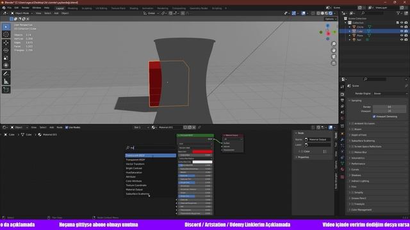Choose the Move tool
The height and width of the screenshot is (230, 410).
point(6,43)
